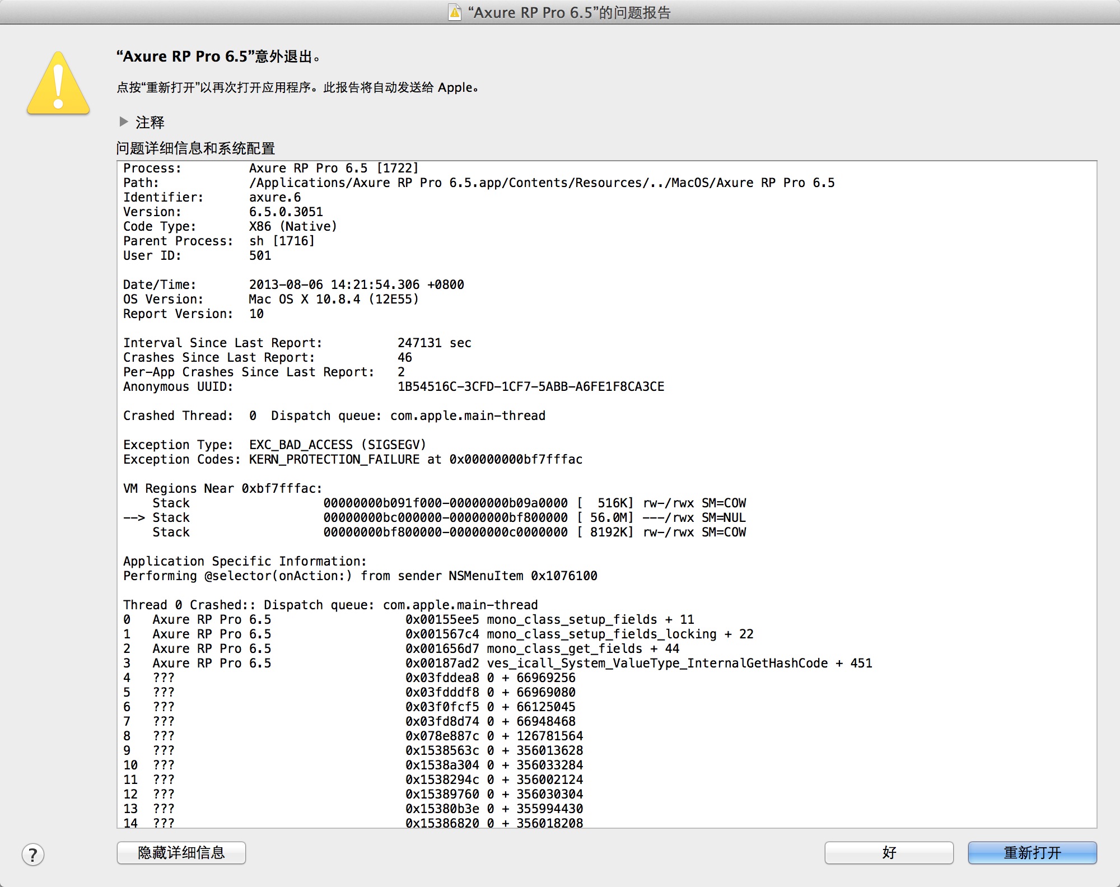Click the arrow-marked Stack row with 56.0M
1120x887 pixels.
(435, 517)
